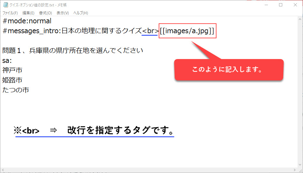
Task: Click the 姫路市 line
Action: (12, 80)
